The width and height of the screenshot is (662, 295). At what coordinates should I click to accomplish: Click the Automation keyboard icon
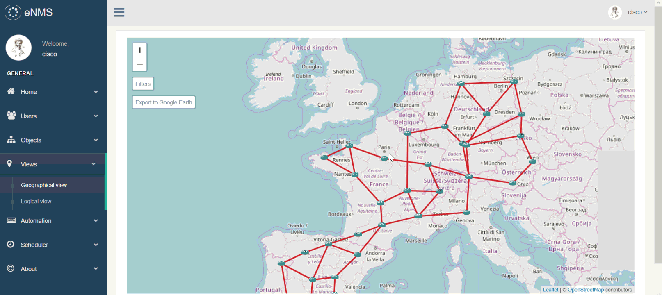click(11, 220)
